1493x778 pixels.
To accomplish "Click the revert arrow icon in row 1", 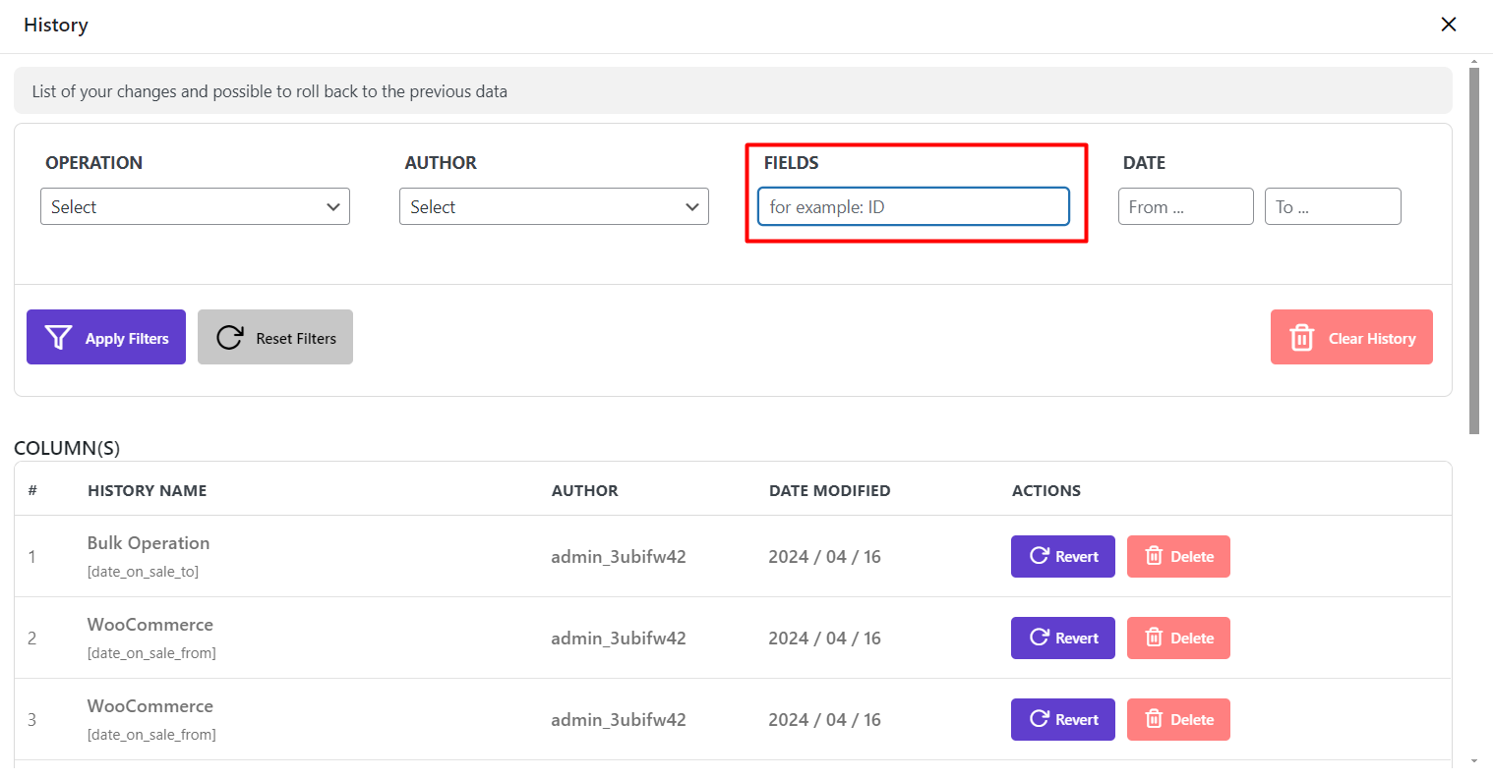I will tap(1039, 556).
